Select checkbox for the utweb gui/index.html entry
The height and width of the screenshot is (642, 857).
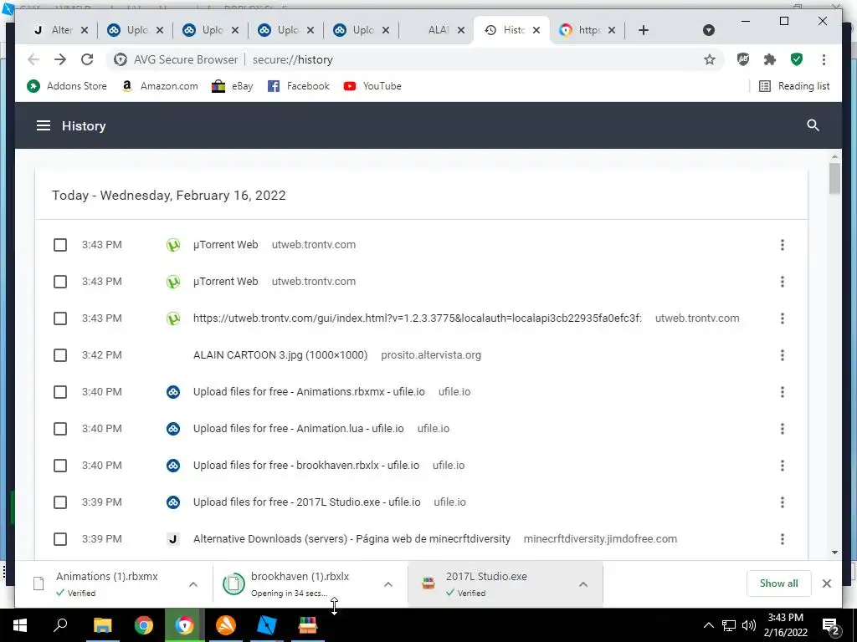click(60, 318)
